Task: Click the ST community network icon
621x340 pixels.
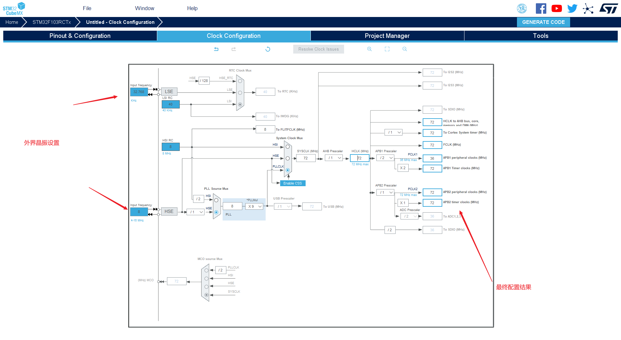Action: click(588, 8)
